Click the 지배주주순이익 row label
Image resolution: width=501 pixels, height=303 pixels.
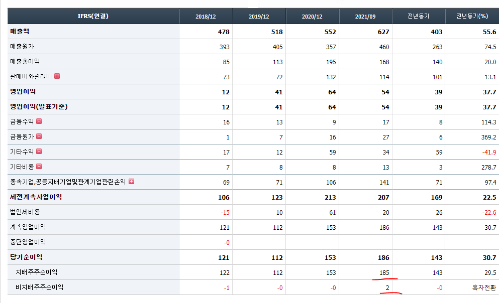[36, 272]
